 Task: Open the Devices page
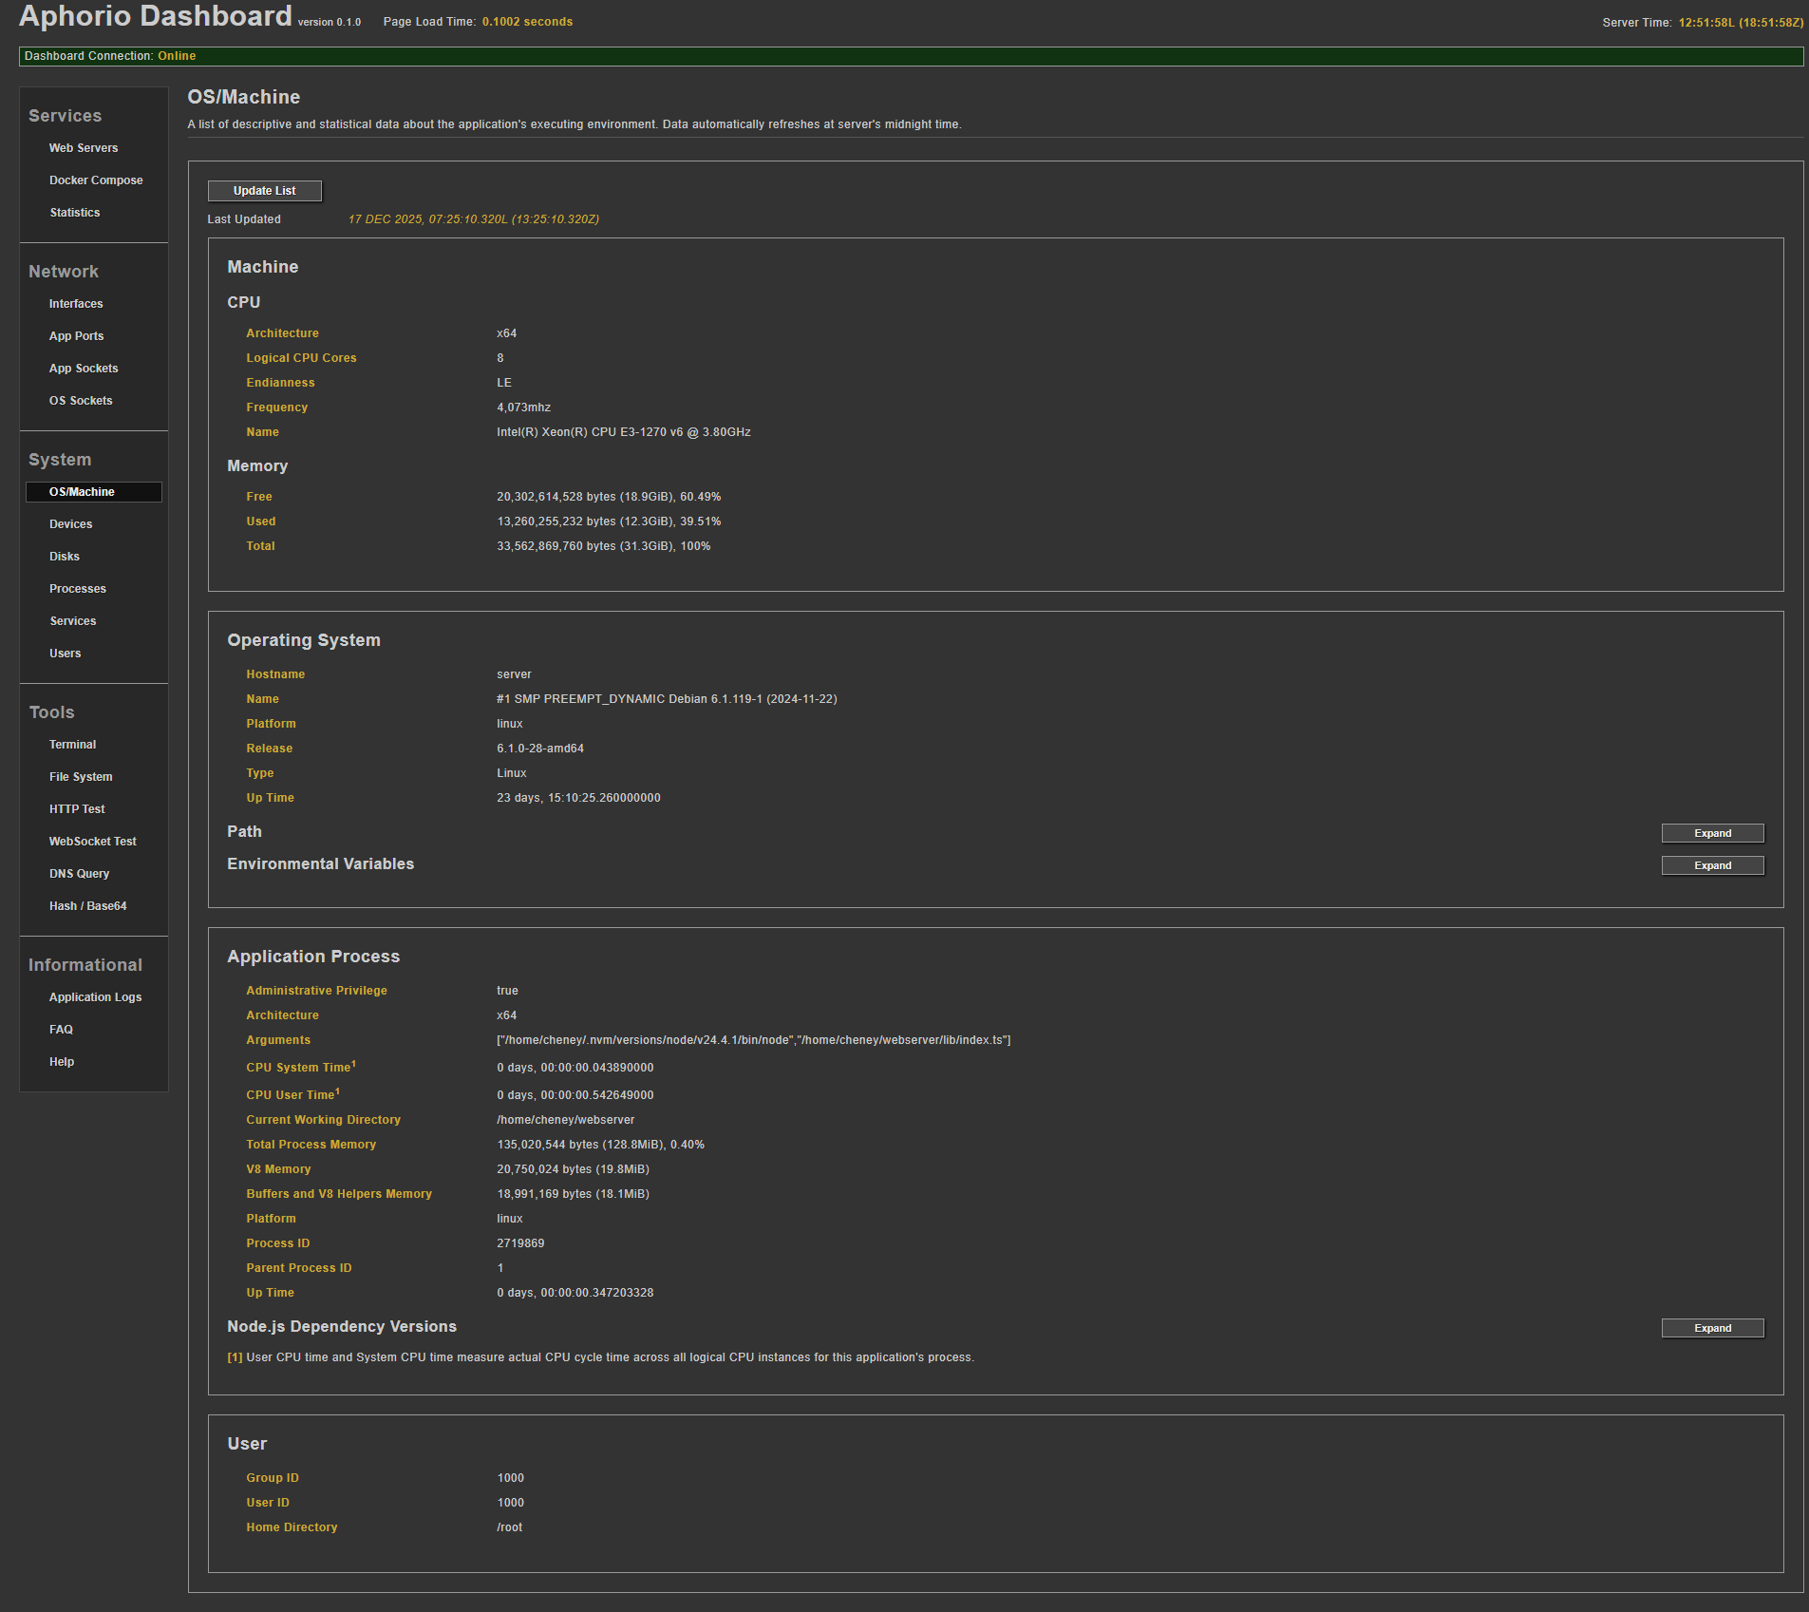tap(71, 524)
